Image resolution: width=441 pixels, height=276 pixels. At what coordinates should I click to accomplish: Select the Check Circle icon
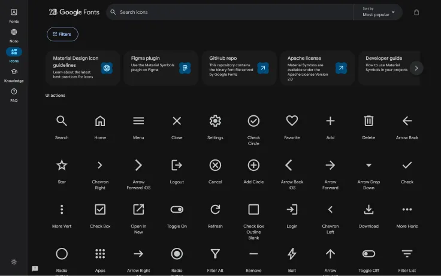(x=253, y=121)
